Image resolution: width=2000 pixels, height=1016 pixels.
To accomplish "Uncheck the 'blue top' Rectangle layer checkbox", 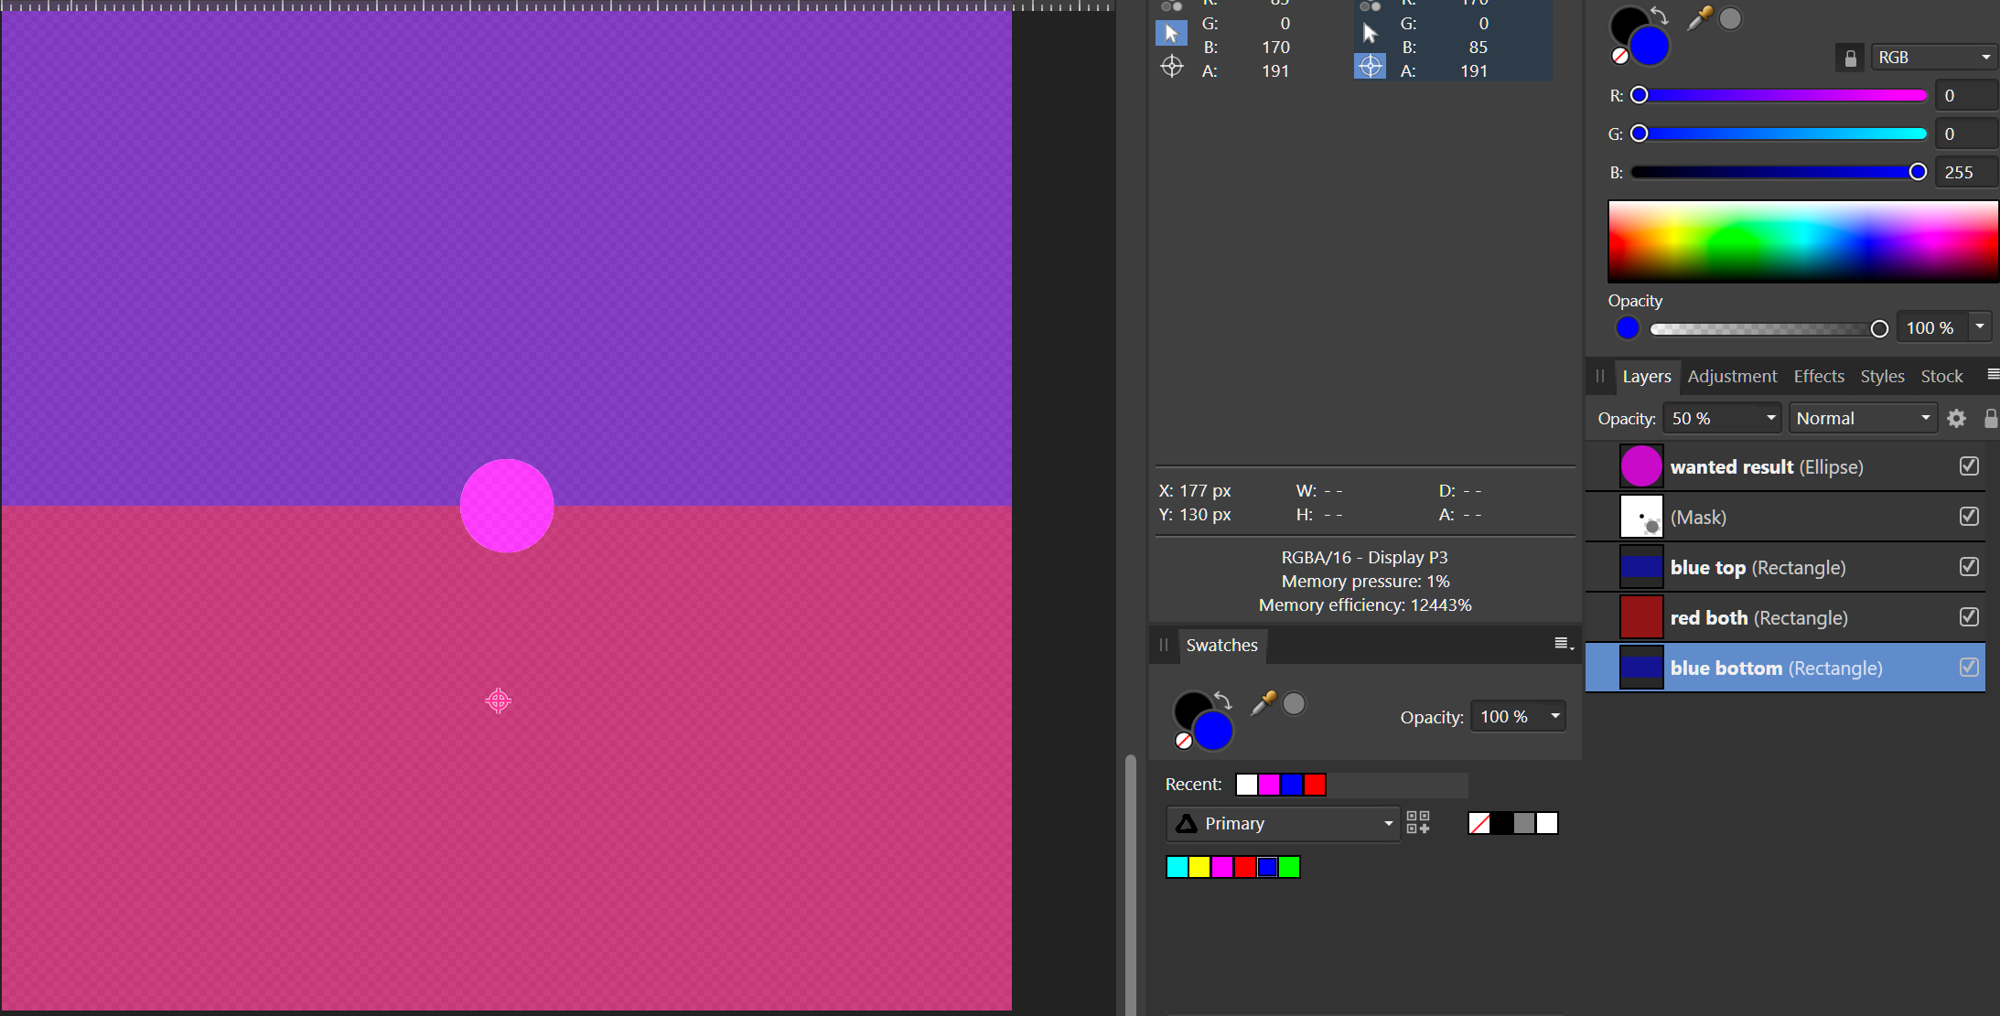I will (x=1969, y=566).
